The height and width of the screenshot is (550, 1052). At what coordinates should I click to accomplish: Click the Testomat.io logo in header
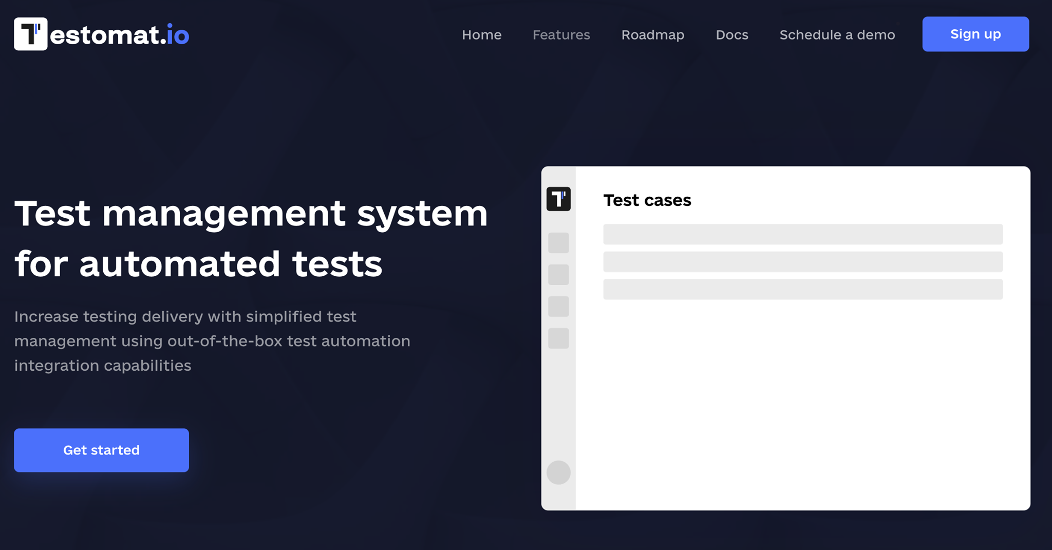102,34
